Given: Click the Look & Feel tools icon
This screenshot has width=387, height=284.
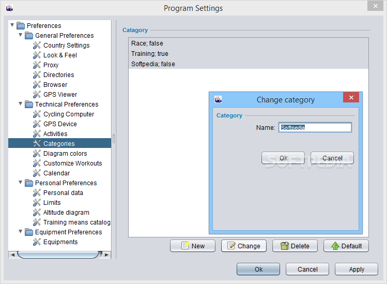Looking at the screenshot, I should tap(37, 55).
